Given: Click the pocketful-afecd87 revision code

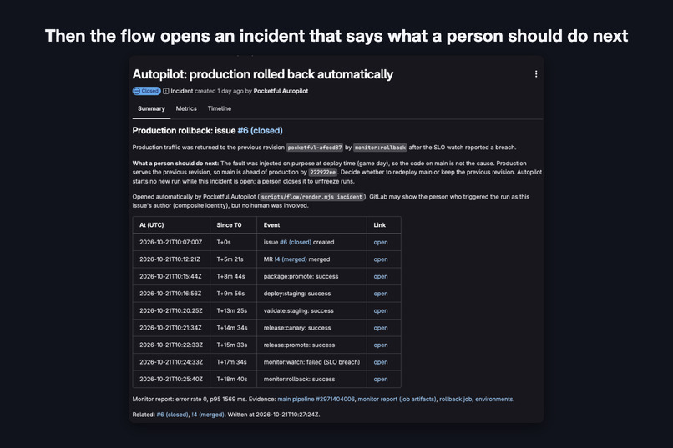Looking at the screenshot, I should pyautogui.click(x=315, y=148).
